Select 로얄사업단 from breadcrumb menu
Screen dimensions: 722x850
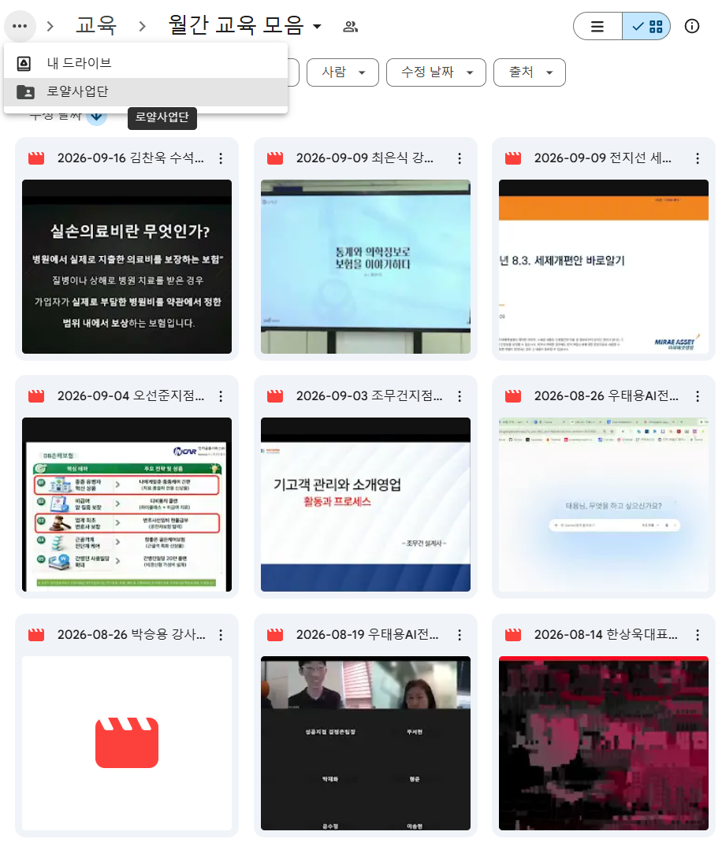click(145, 91)
